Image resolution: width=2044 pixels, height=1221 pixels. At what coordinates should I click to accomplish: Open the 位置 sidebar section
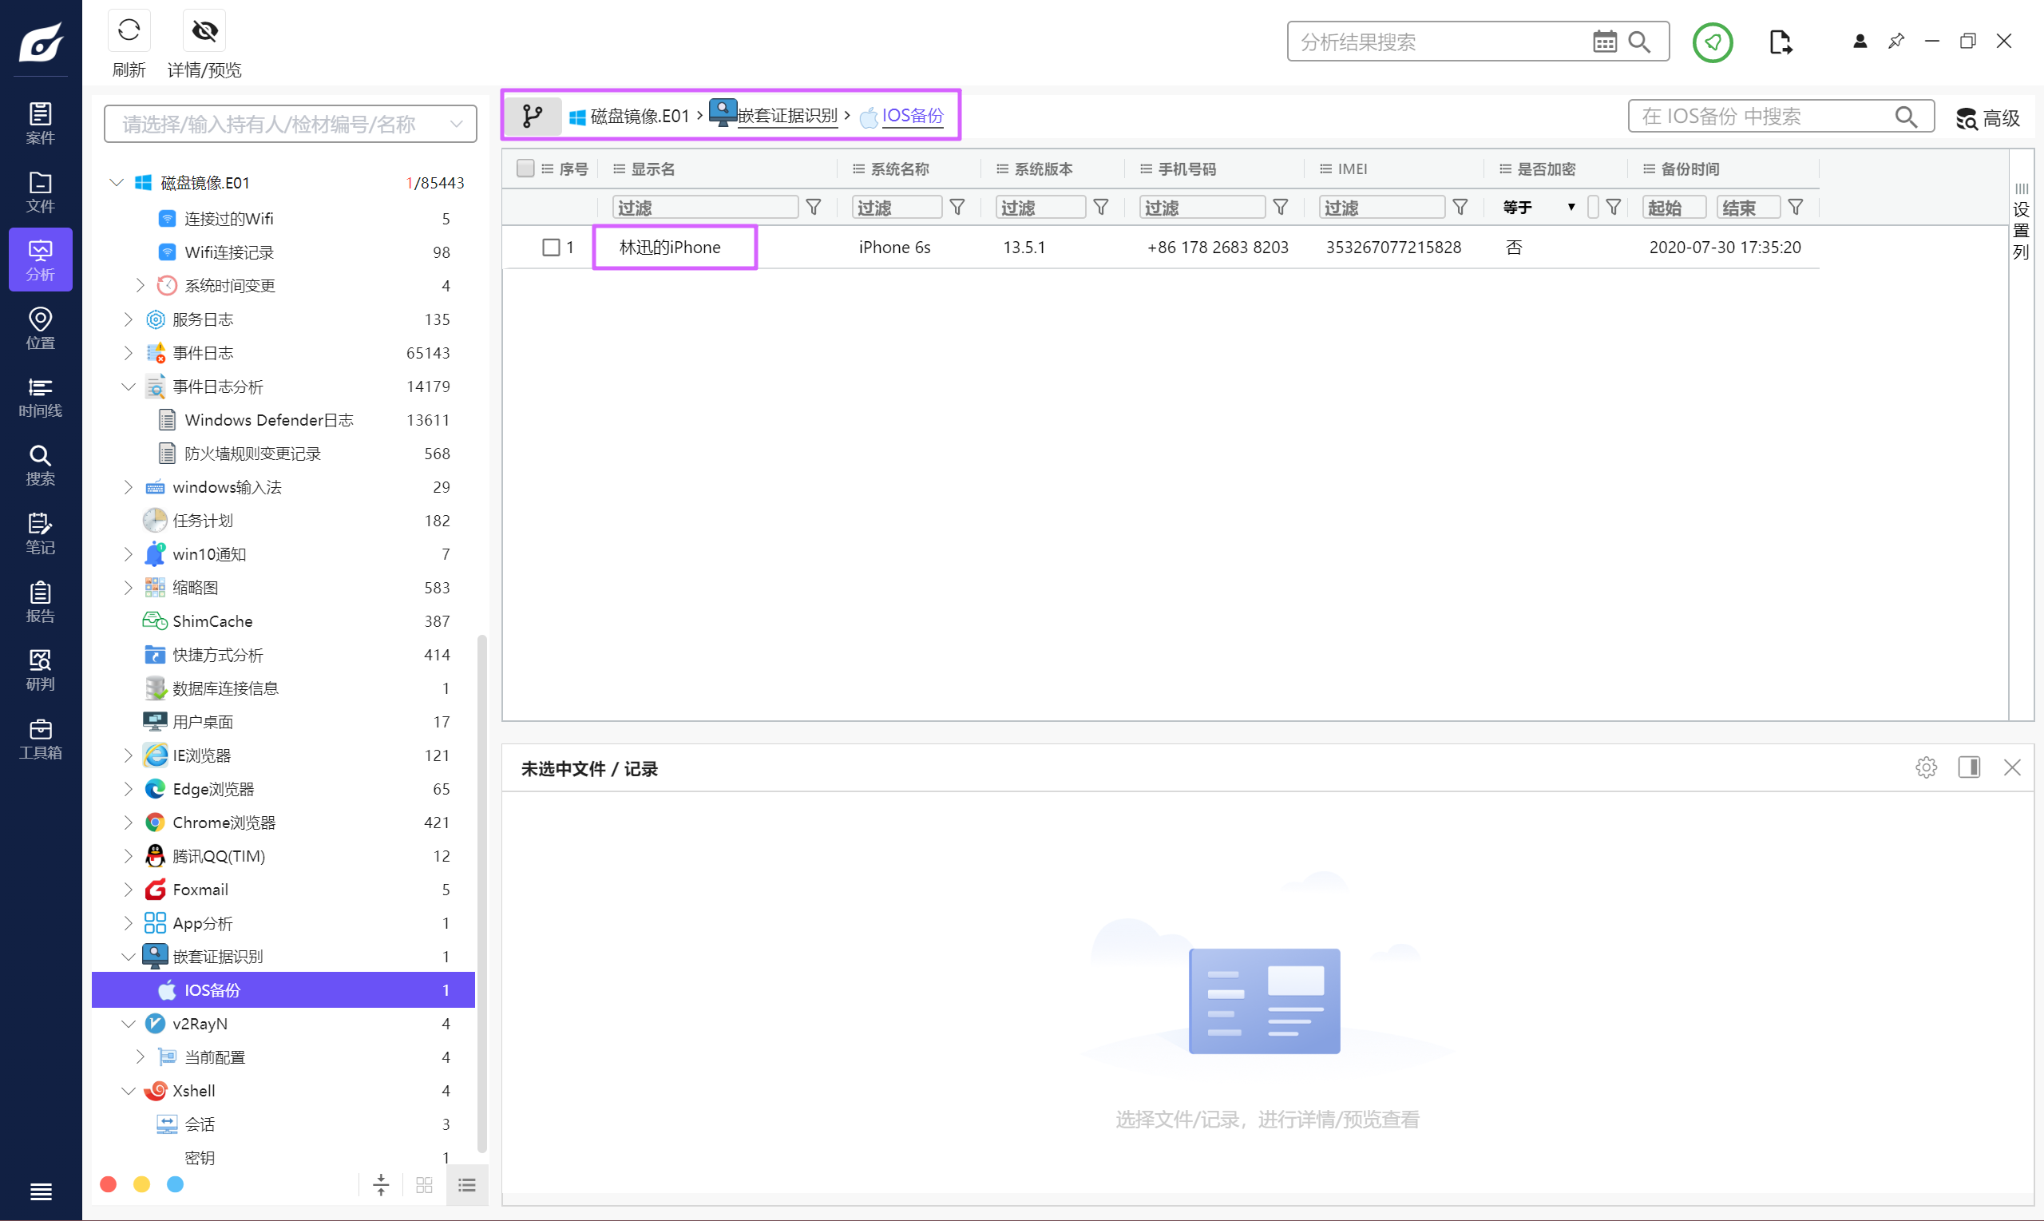coord(40,328)
